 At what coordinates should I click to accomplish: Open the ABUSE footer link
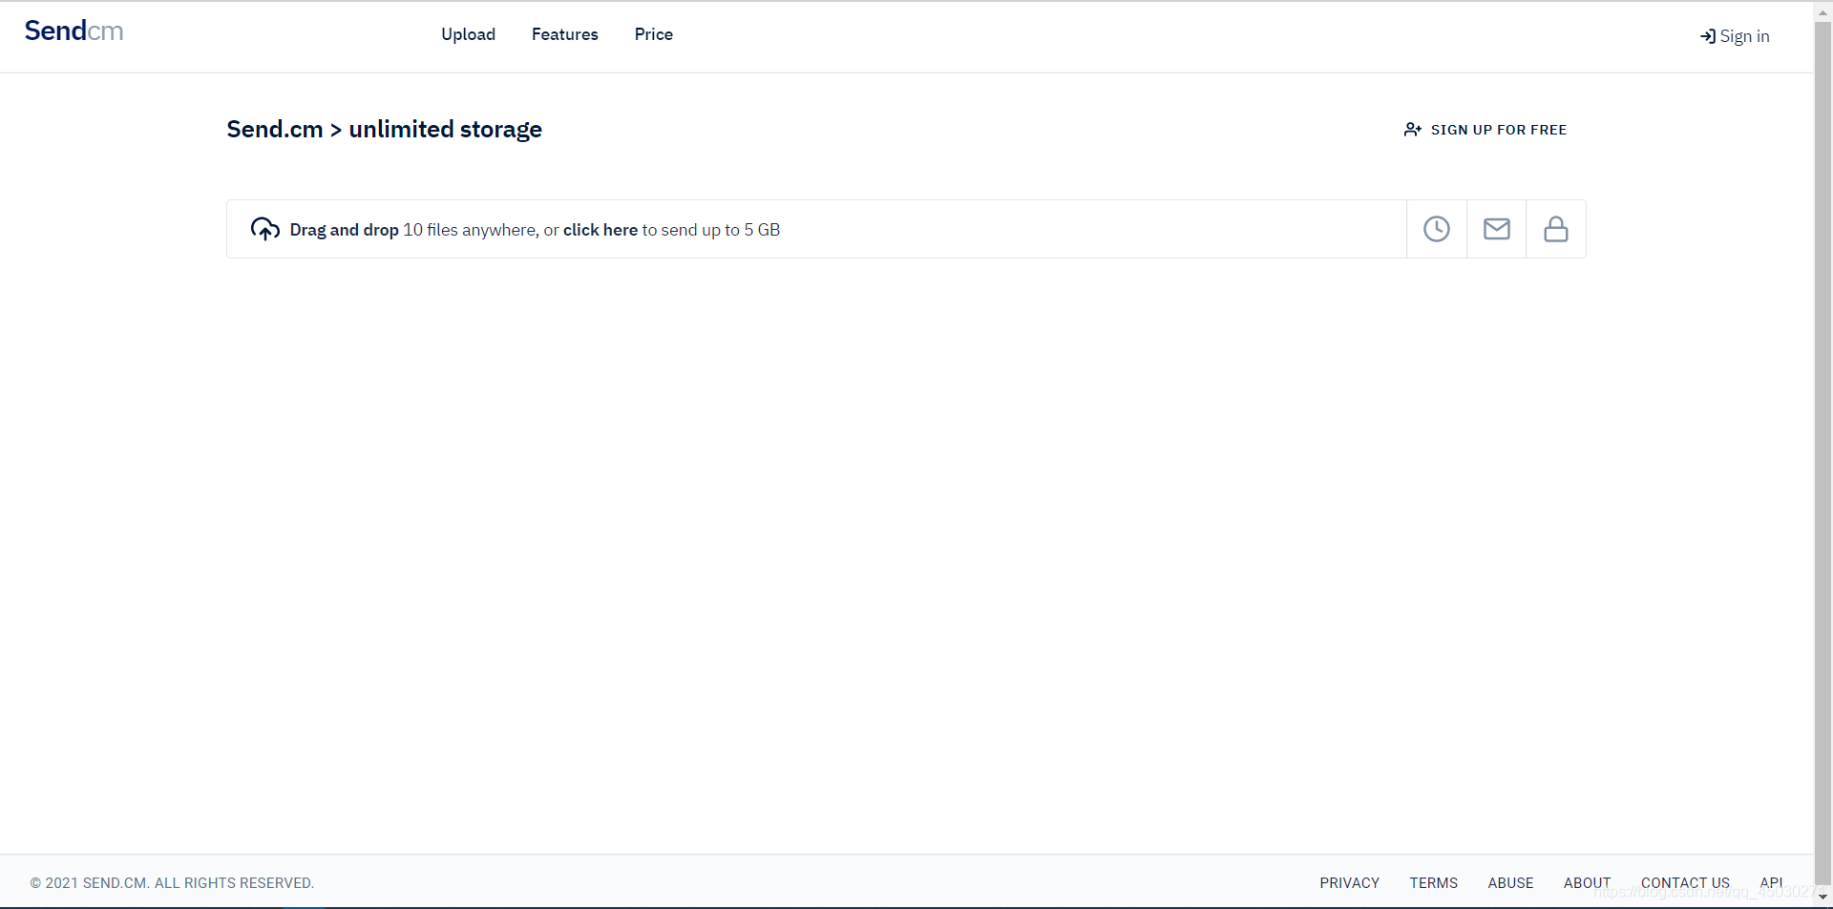1510,883
